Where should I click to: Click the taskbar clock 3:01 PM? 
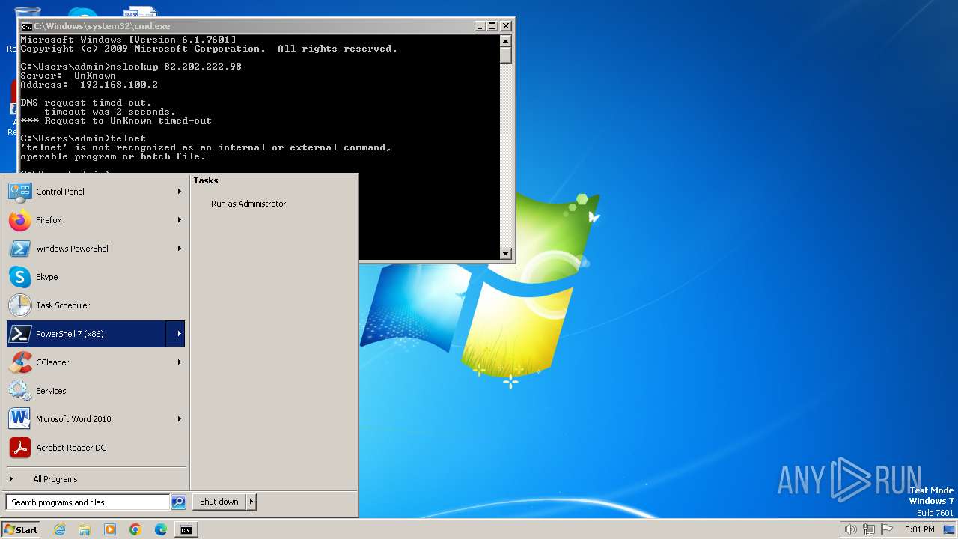[920, 529]
